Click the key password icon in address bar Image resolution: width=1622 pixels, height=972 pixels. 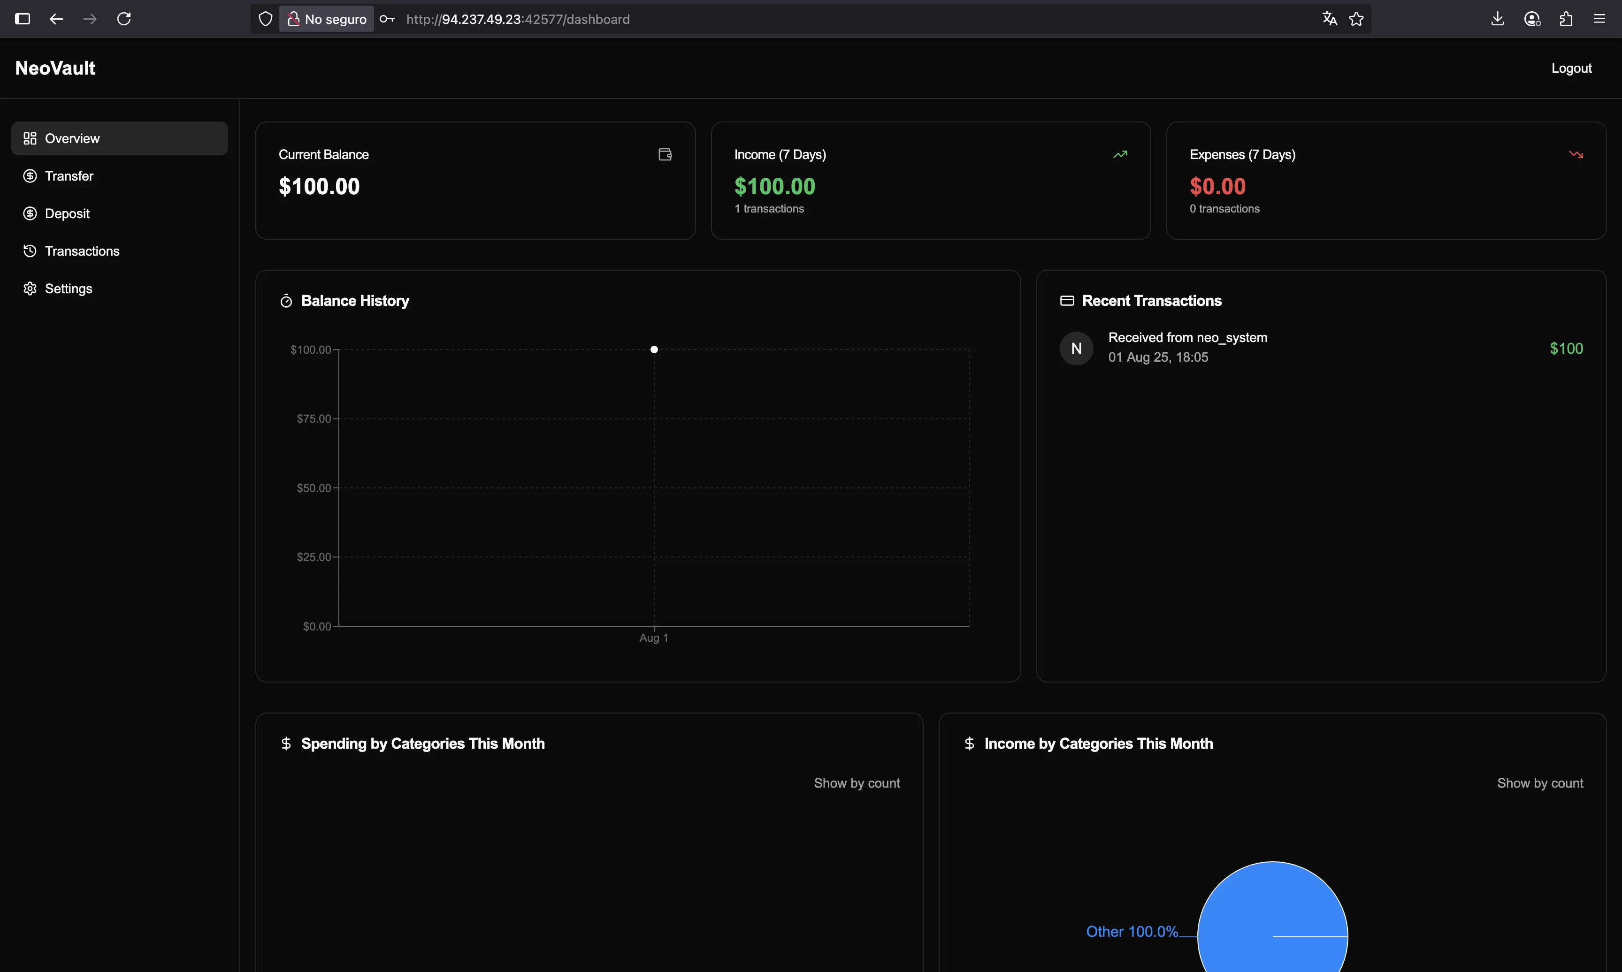[x=387, y=19]
